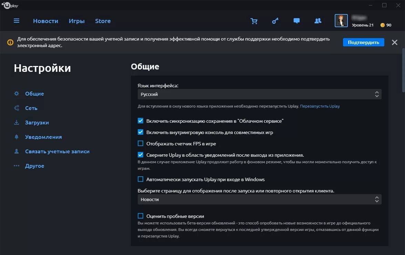Click the Перезапустить Uplay link
This screenshot has width=405, height=255.
coord(320,106)
